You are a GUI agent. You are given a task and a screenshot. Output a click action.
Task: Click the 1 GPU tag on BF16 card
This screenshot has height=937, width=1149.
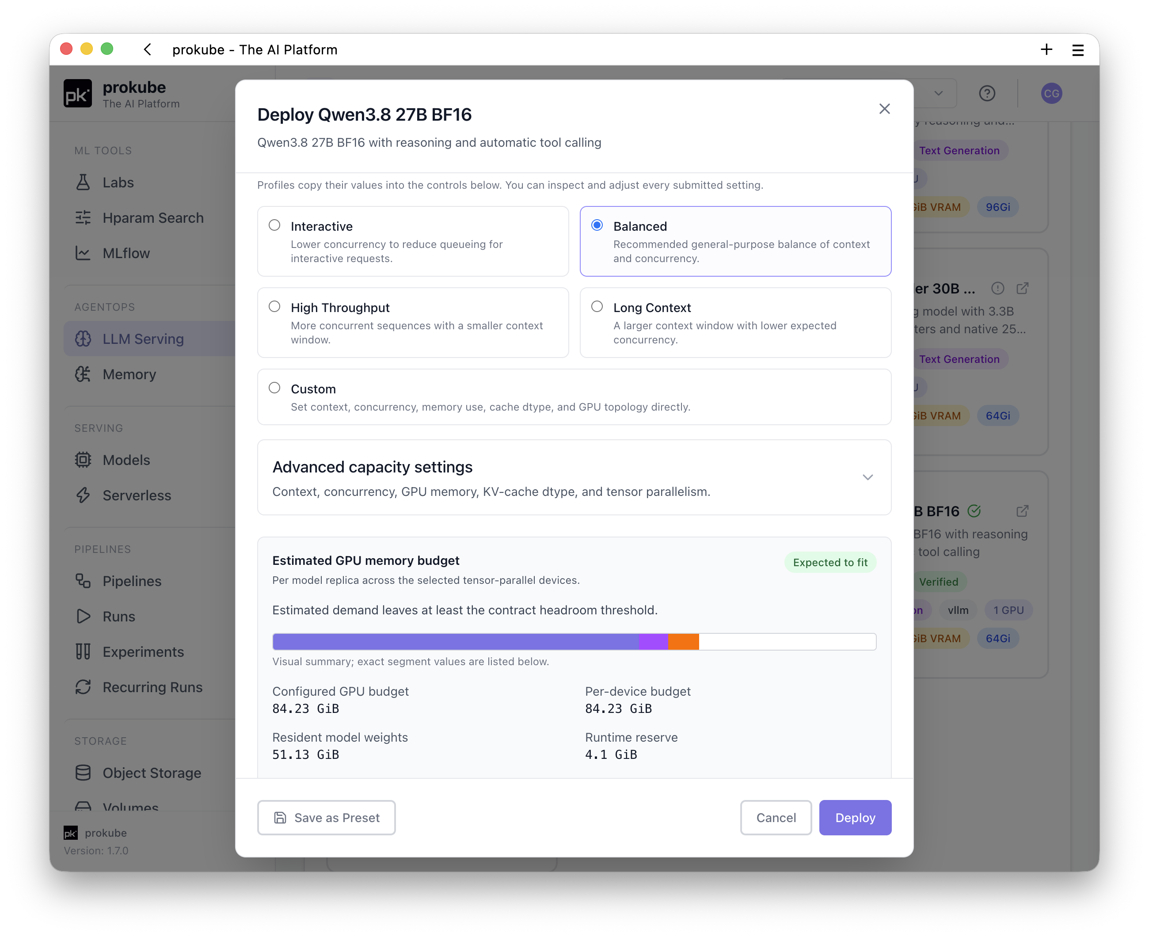click(x=1008, y=610)
